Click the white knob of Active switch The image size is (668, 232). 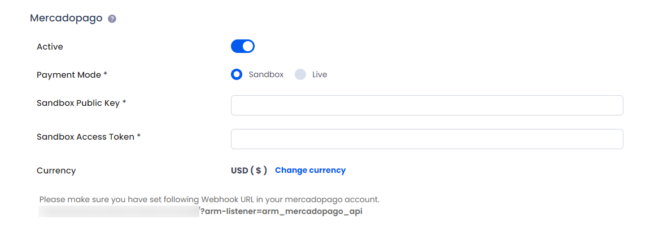[248, 46]
